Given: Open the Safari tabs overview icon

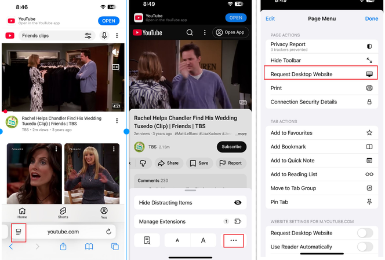Looking at the screenshot, I should pos(115,247).
